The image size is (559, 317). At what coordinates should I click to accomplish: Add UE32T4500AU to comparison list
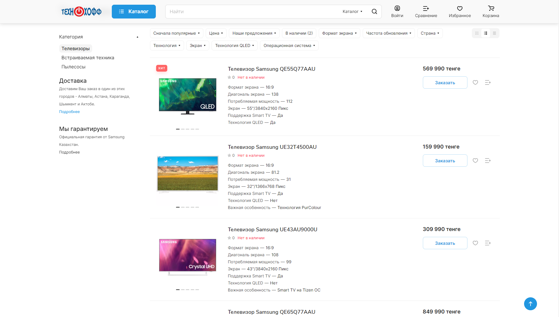click(x=488, y=161)
